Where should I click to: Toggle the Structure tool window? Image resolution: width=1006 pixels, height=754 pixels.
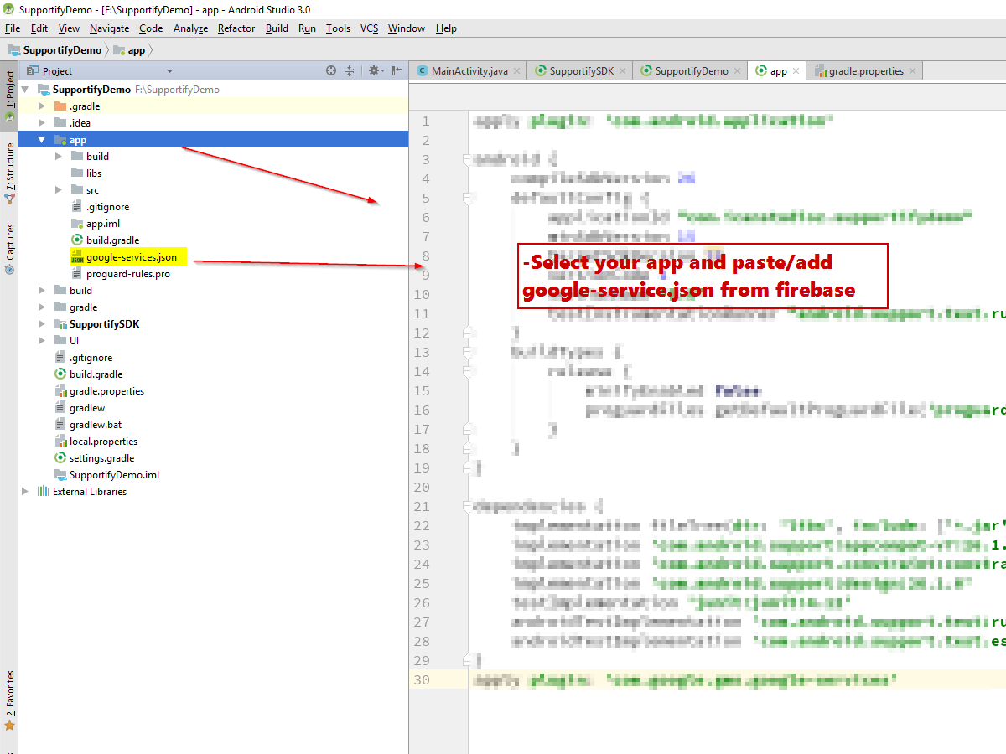point(9,173)
